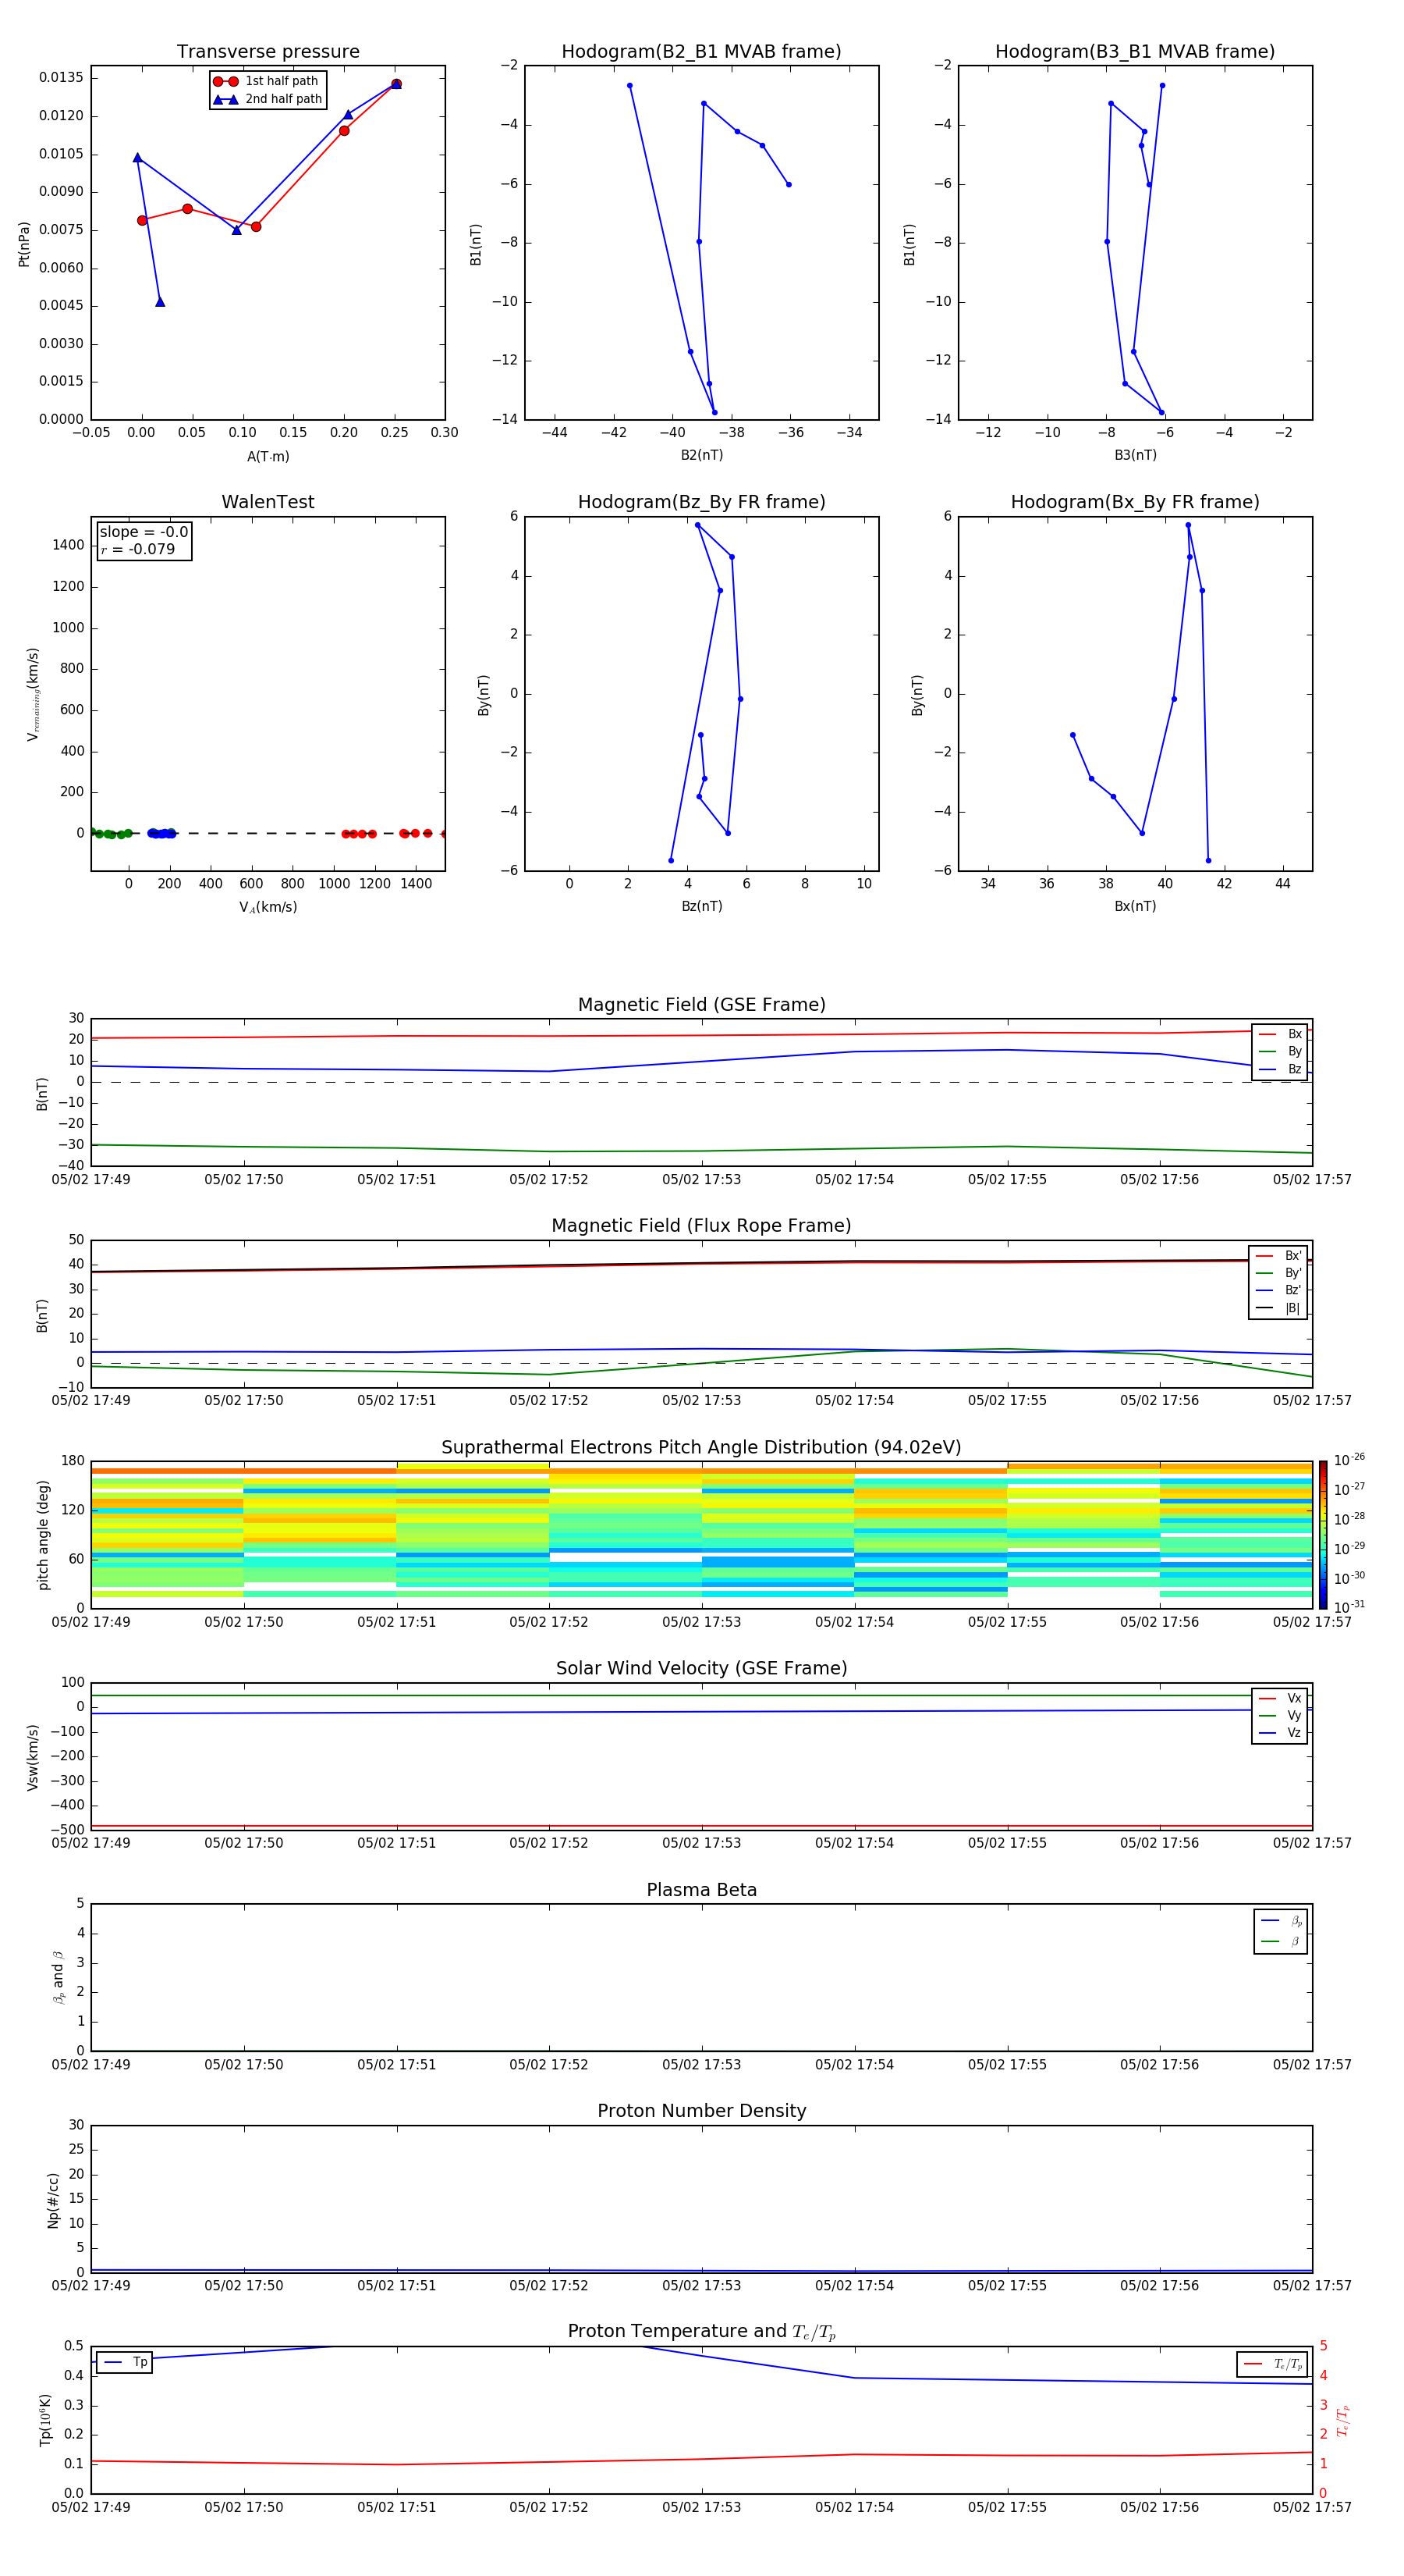This screenshot has width=1404, height=2576.
Task: Click the '10^-26' colorbar tick label
Action: tap(1349, 1460)
